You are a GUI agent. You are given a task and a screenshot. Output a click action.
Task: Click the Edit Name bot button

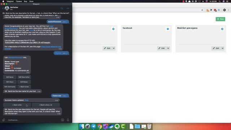click(10, 77)
